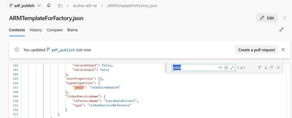Go to next match in find widget
292x118 pixels.
265,67
